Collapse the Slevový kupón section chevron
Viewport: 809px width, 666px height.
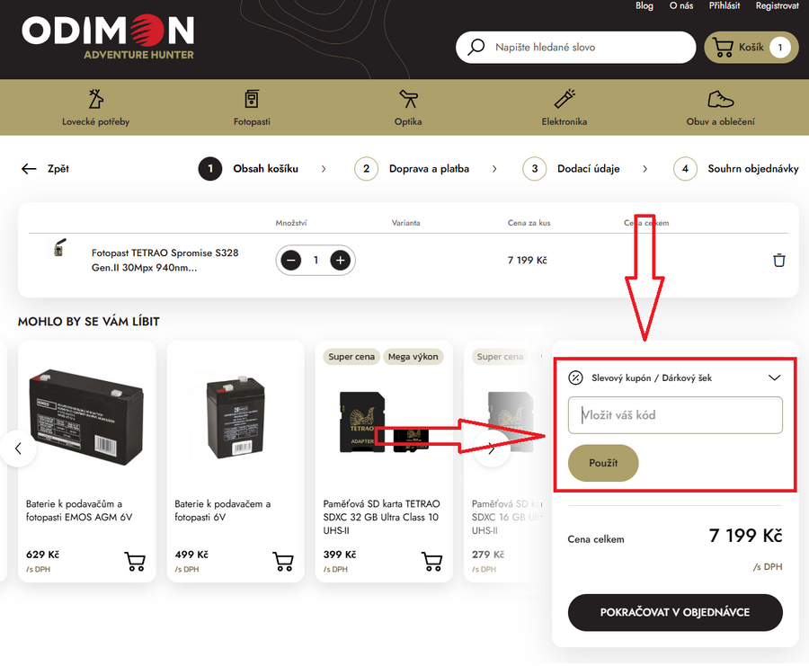coord(775,377)
